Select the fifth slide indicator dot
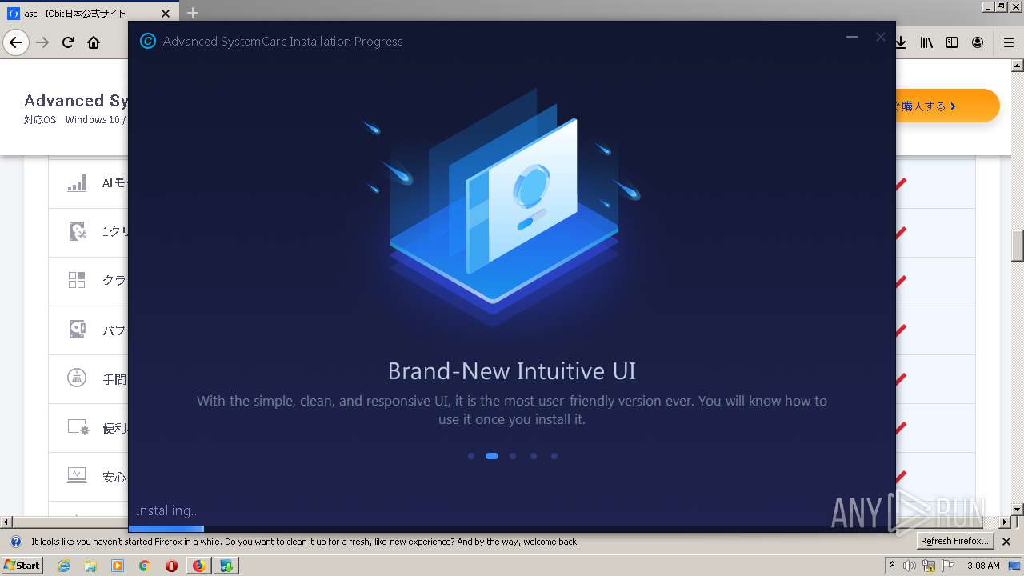 click(x=554, y=456)
